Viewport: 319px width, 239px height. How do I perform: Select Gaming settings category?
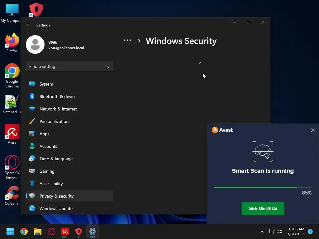[x=69, y=171]
